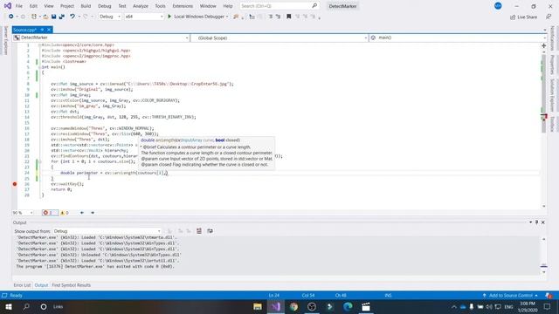Open the 90 % zoom level dropdown
This screenshot has height=314, width=559.
pyautogui.click(x=23, y=213)
